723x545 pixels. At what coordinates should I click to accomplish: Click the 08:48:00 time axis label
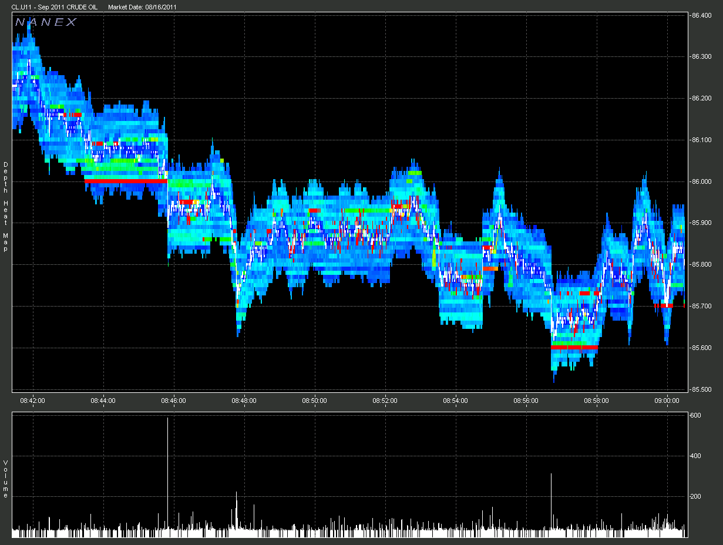coord(244,401)
